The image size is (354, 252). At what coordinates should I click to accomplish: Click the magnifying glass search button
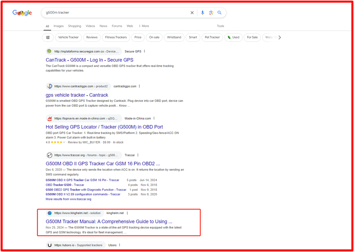click(220, 13)
